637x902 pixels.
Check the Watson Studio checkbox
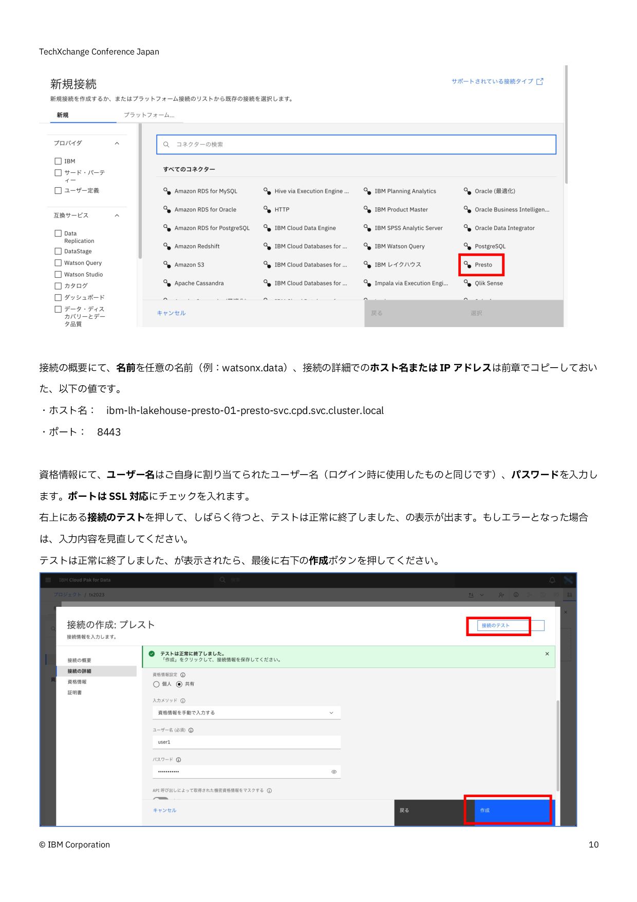click(x=58, y=274)
